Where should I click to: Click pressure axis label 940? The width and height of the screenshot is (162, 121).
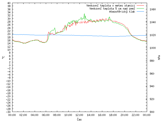[x=152, y=86]
